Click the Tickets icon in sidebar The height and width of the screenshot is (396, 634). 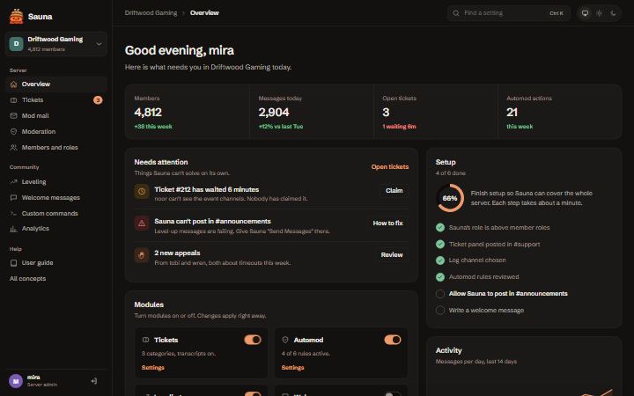click(x=13, y=99)
